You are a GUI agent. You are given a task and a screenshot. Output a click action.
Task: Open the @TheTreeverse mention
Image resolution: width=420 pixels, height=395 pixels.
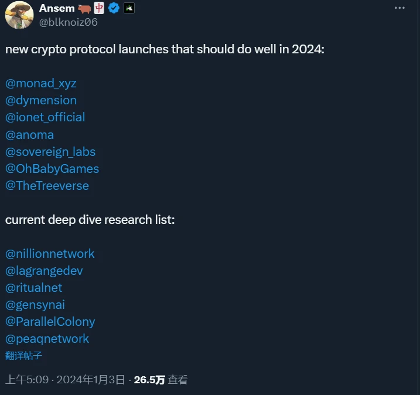(x=47, y=186)
